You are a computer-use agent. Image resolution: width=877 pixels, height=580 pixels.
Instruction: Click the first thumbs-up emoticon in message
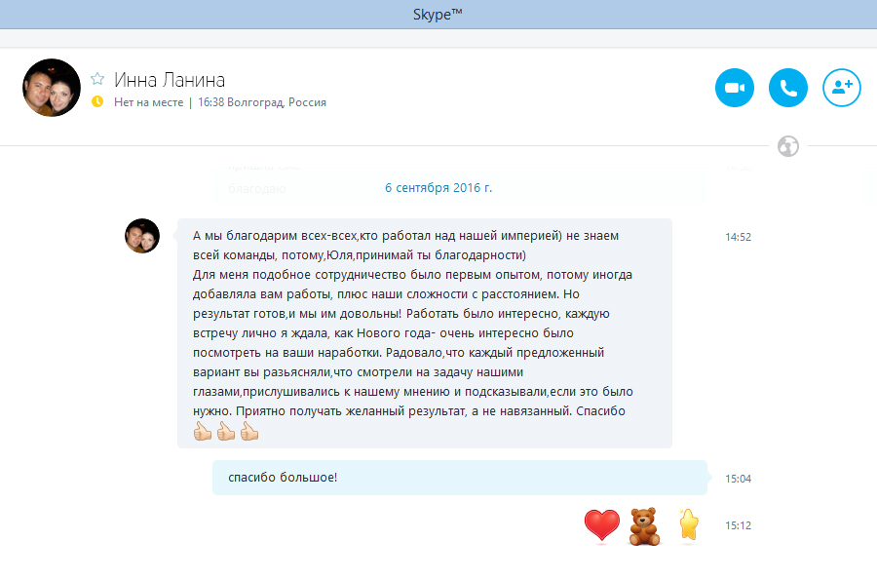(203, 431)
